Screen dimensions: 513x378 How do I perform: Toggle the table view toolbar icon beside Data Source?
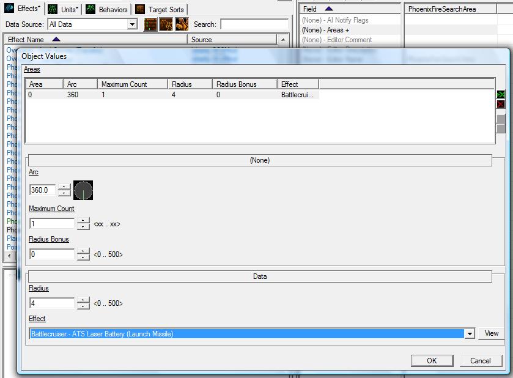pos(150,24)
